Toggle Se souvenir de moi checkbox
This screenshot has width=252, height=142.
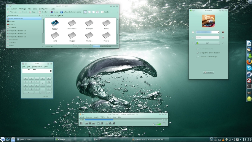(x=198, y=49)
